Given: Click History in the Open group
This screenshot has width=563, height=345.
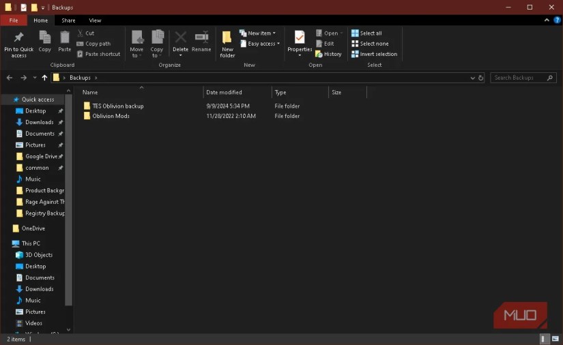Looking at the screenshot, I should [328, 54].
